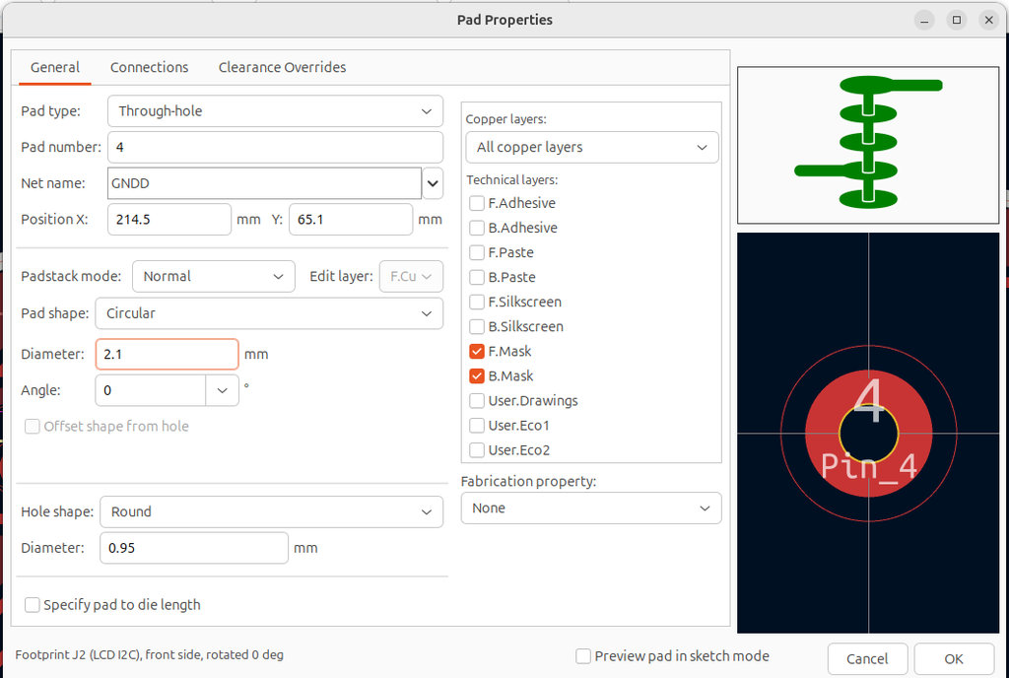
Task: Open the Padstack mode dropdown
Action: point(214,277)
